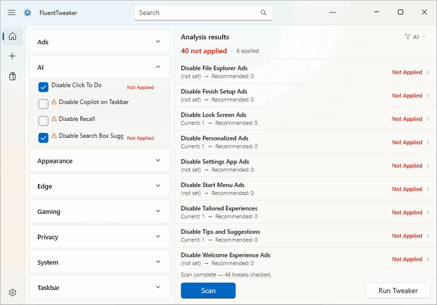Screen dimensions: 437x305
Task: Click the Run Tweaker button
Action: 398,291
